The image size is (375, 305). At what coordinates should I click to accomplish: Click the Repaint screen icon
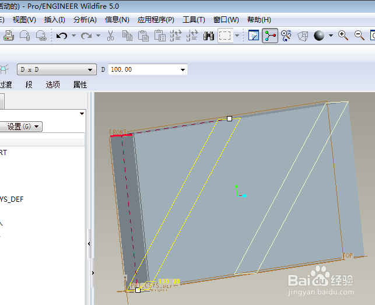[254, 36]
